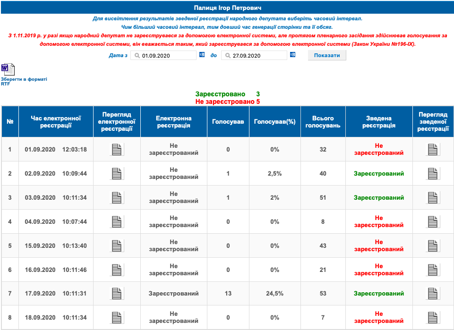Screen dimensions: 454x330
Task: View electronic registration document for 01.09.2020
Action: point(117,150)
